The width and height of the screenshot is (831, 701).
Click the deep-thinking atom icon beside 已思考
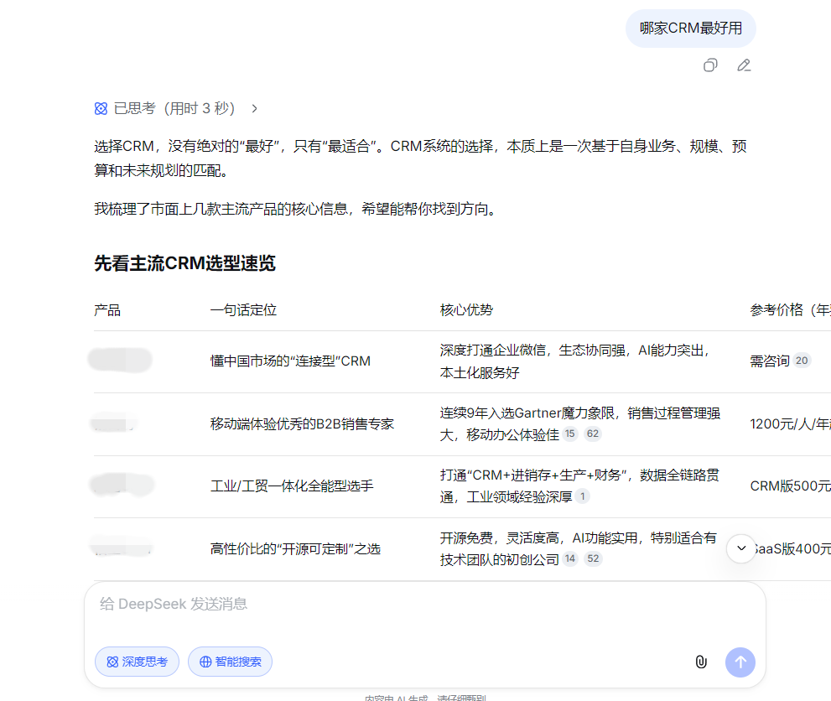point(101,109)
